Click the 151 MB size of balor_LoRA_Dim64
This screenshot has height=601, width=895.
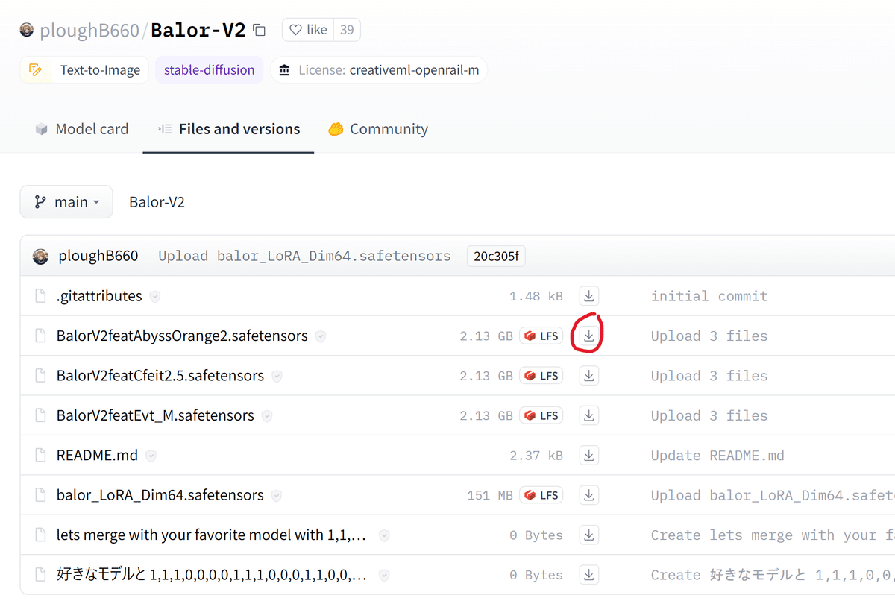tap(490, 495)
